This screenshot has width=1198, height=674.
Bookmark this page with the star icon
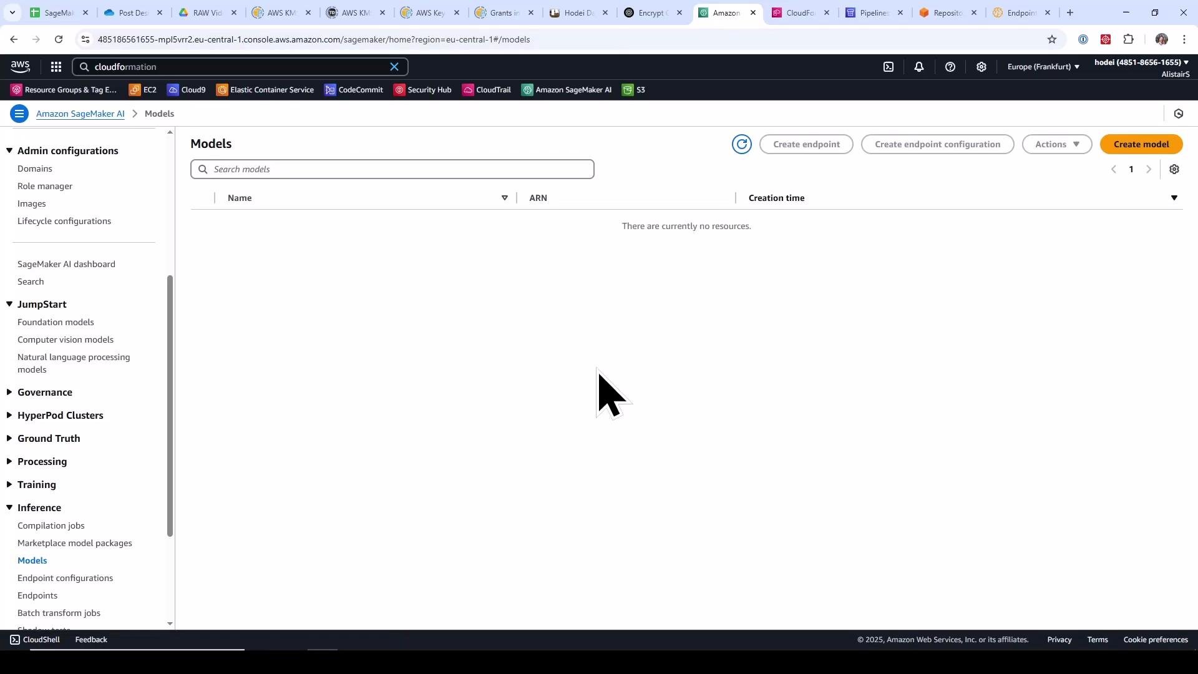[x=1052, y=39]
